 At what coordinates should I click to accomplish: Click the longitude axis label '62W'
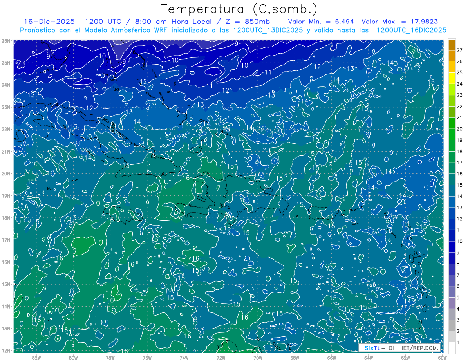tap(405, 357)
